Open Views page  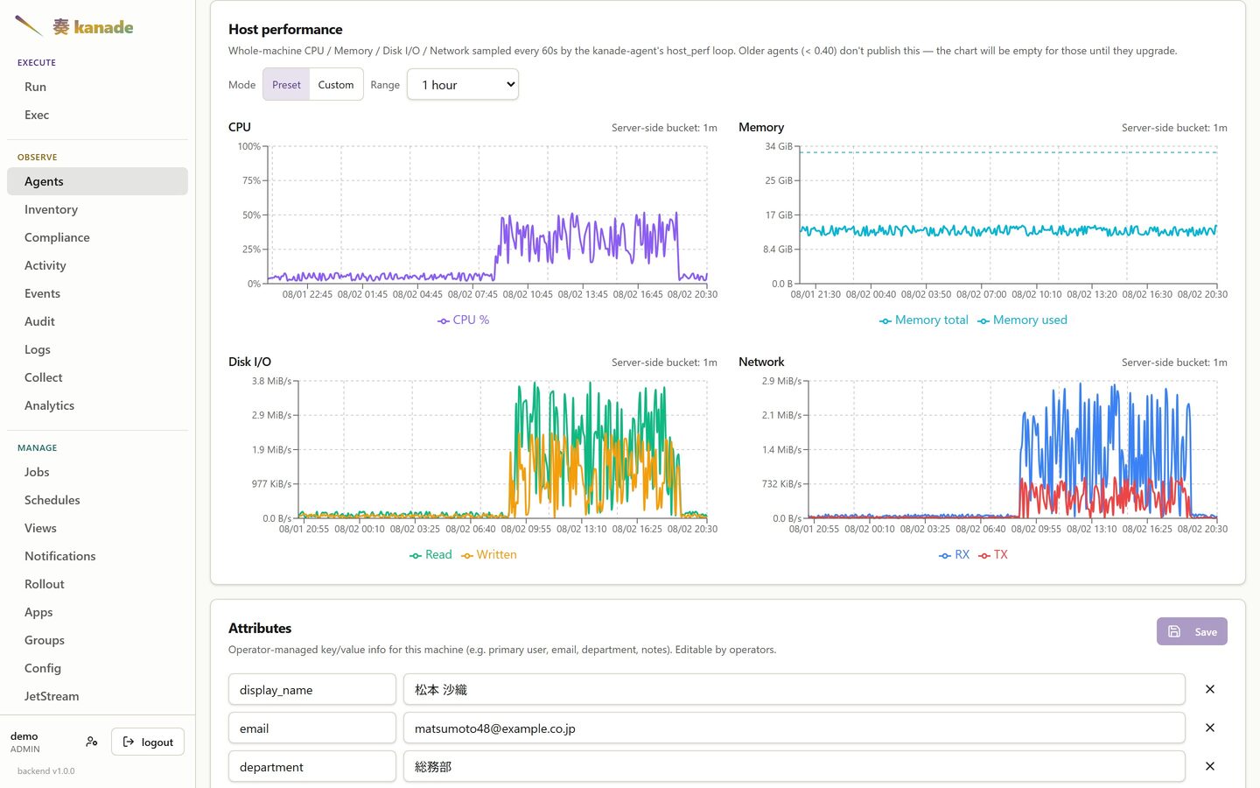point(97,528)
